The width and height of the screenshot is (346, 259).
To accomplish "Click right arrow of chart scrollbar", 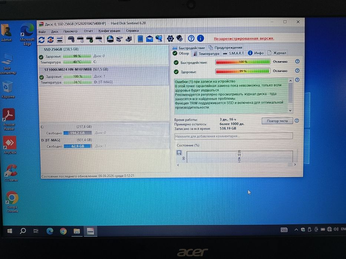I will [x=295, y=165].
